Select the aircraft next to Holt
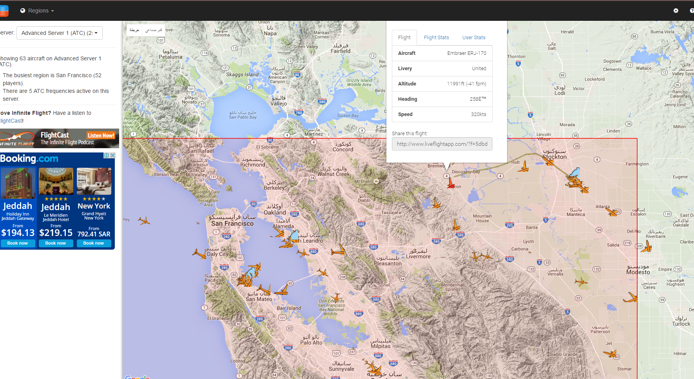The width and height of the screenshot is (694, 379). click(524, 167)
